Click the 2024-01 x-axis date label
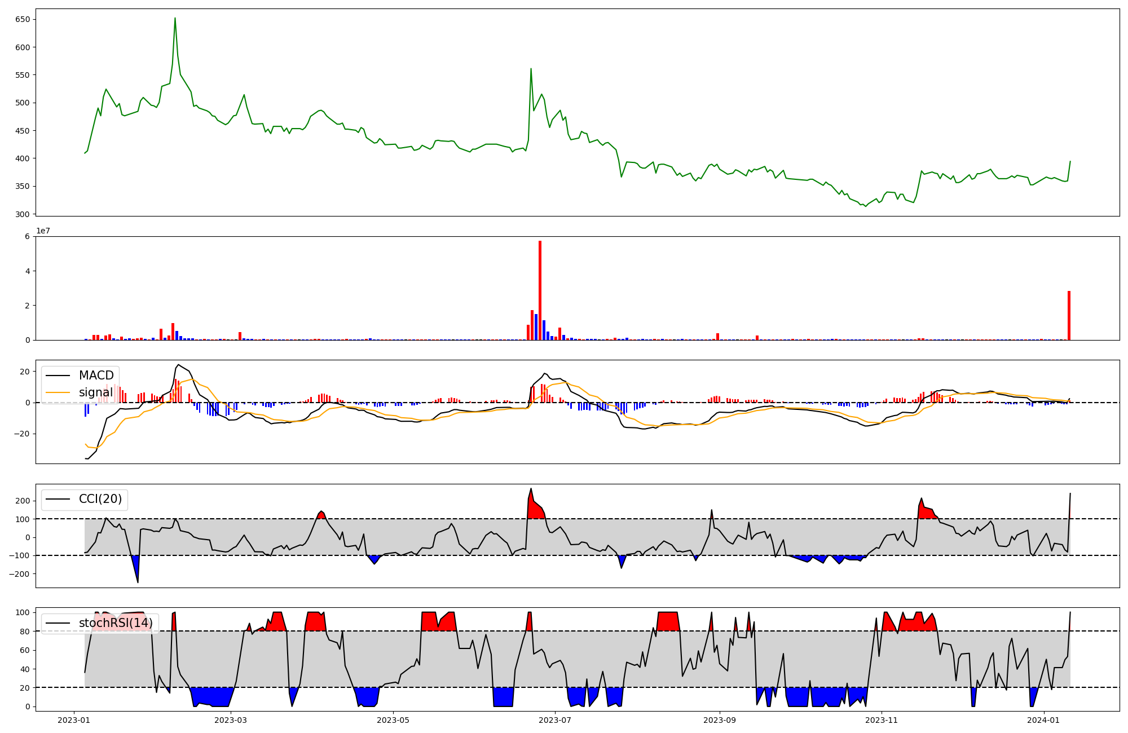The height and width of the screenshot is (733, 1128). point(1044,720)
